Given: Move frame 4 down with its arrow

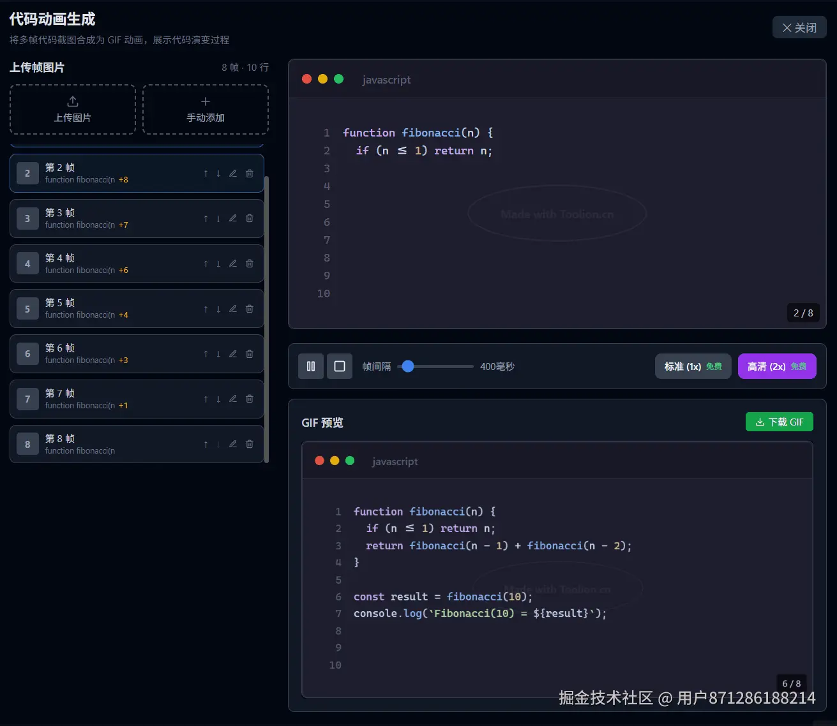Looking at the screenshot, I should [x=218, y=264].
